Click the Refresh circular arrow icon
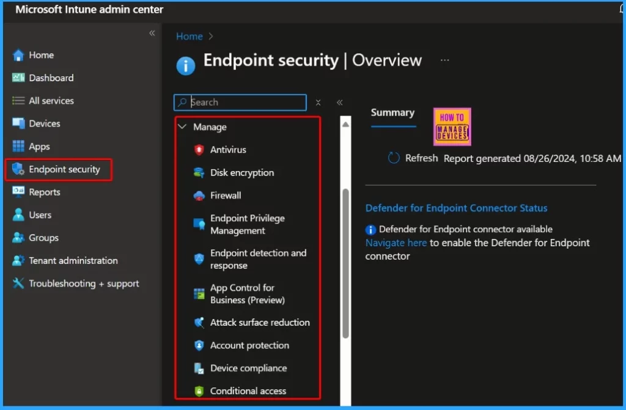Viewport: 626px width, 410px height. (x=394, y=158)
